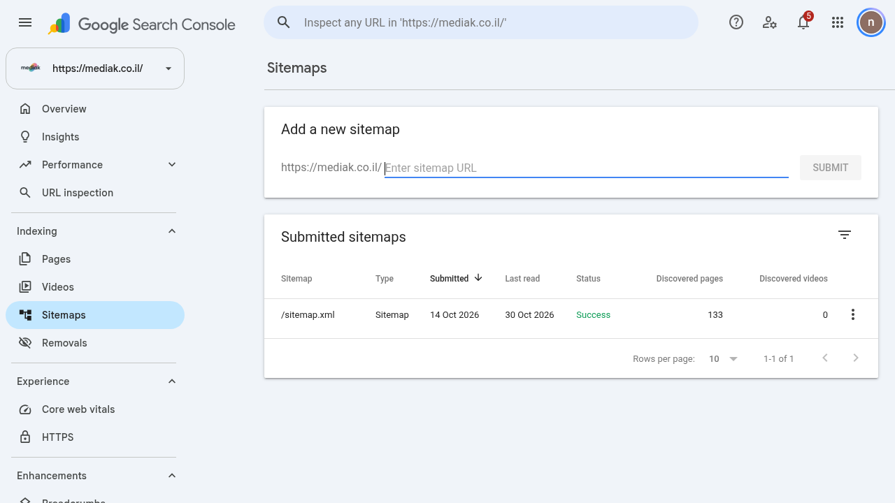Screen dimensions: 895x503
Task: Open the Core web vitals report
Action: point(95,409)
